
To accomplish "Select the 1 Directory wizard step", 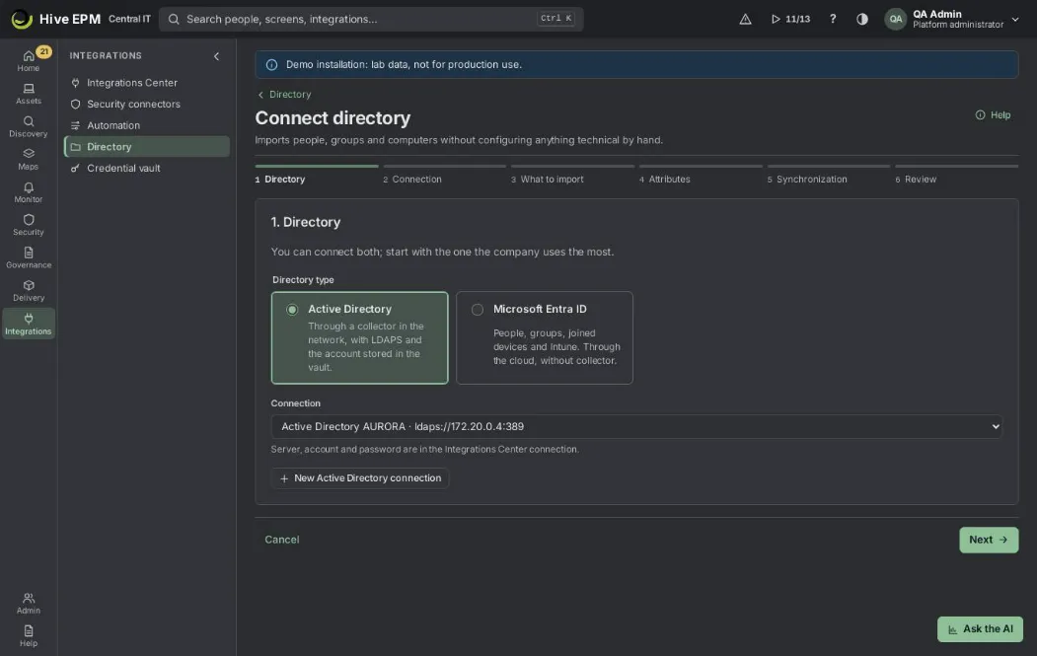I will [317, 176].
